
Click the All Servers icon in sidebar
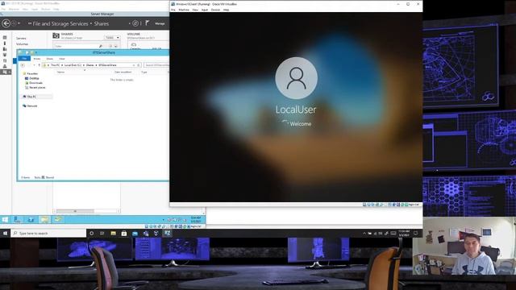click(x=5, y=49)
